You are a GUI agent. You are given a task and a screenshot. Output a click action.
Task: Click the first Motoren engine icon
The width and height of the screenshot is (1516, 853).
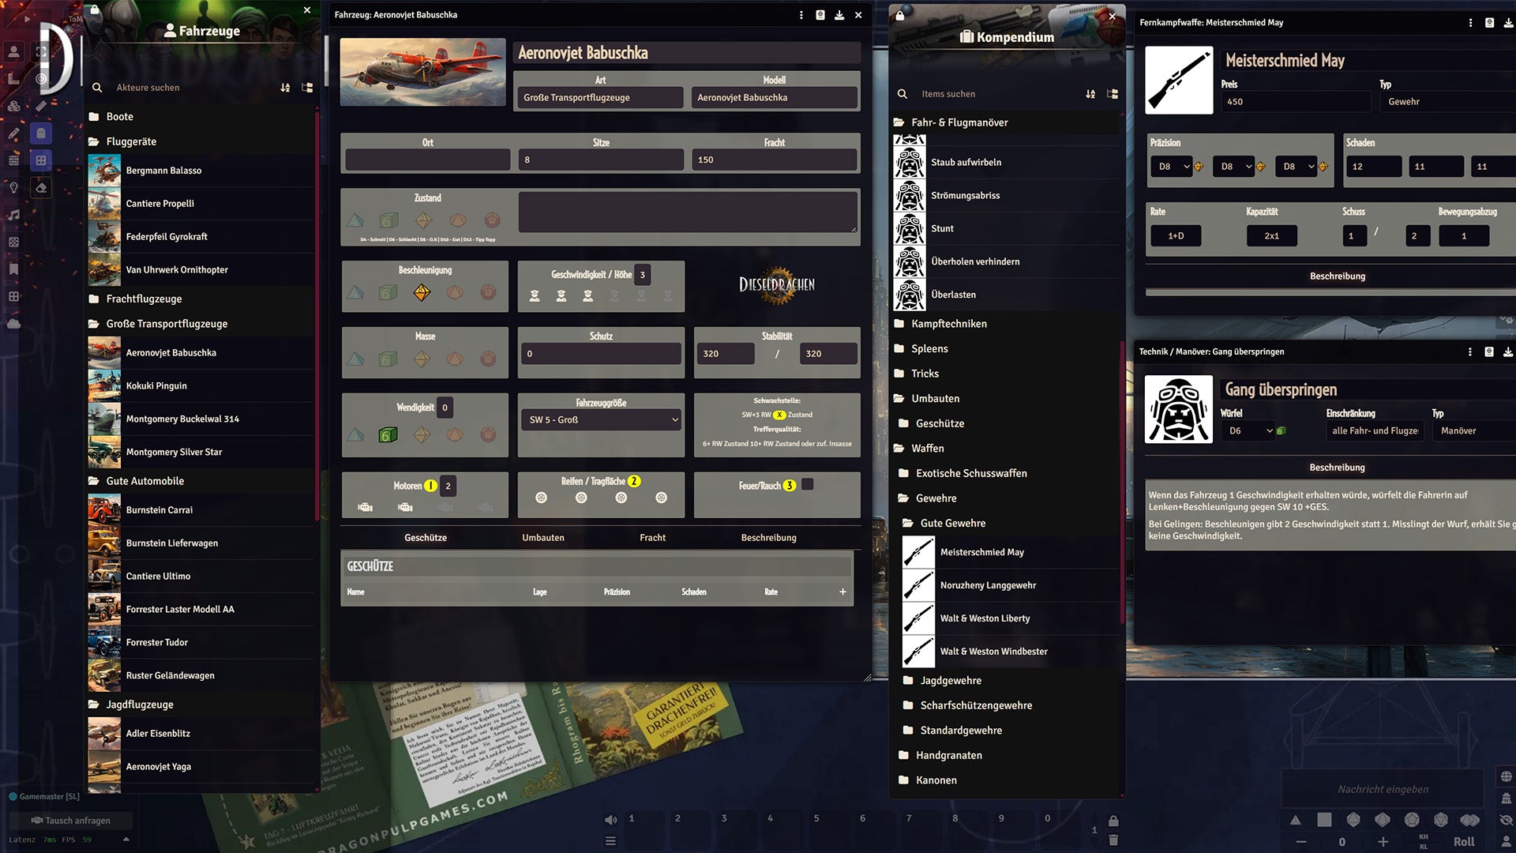[365, 507]
